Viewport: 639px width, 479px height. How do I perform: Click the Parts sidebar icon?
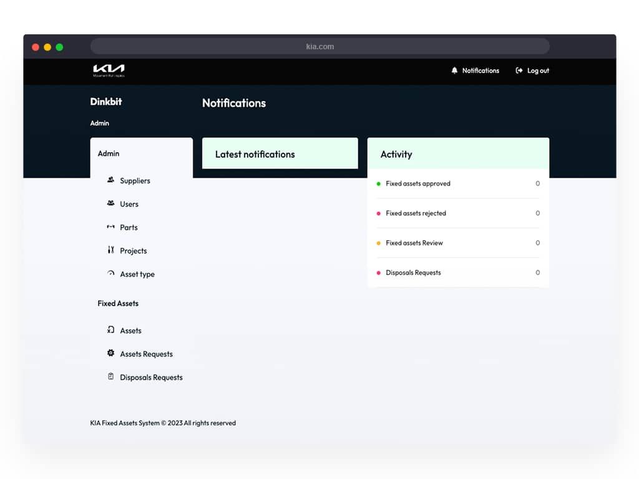(x=110, y=226)
